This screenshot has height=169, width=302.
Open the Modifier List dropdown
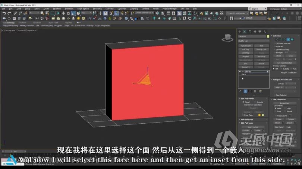(254, 41)
